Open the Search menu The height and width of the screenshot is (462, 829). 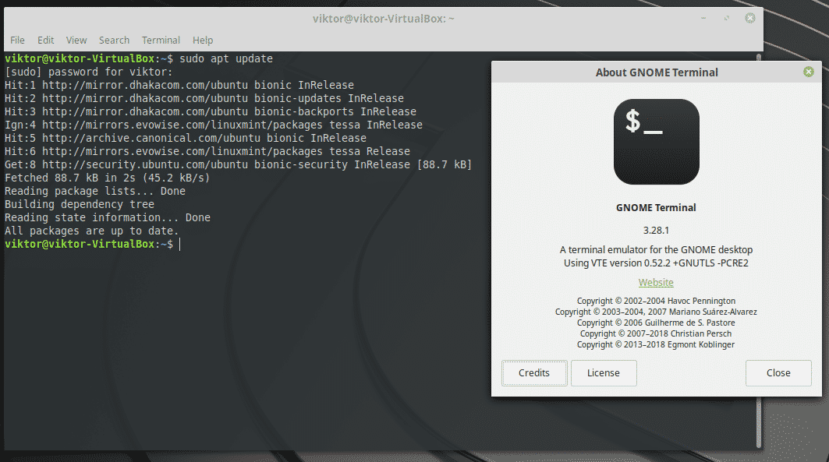point(114,40)
